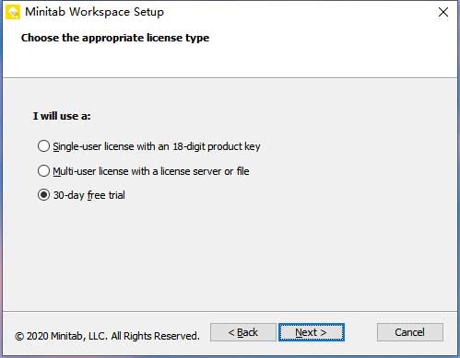This screenshot has height=358, width=460.
Task: Go back with the Back button
Action: point(243,332)
